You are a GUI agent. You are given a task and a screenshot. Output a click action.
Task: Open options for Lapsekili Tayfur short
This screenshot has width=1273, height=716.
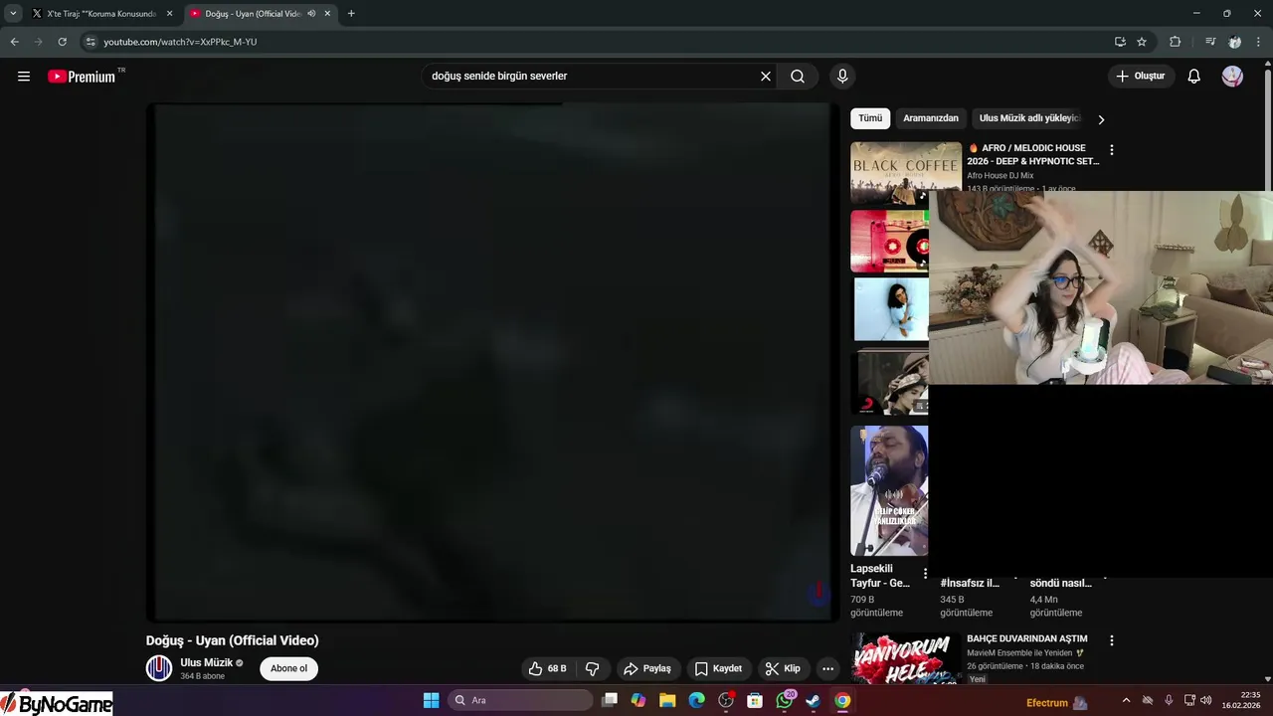click(926, 574)
